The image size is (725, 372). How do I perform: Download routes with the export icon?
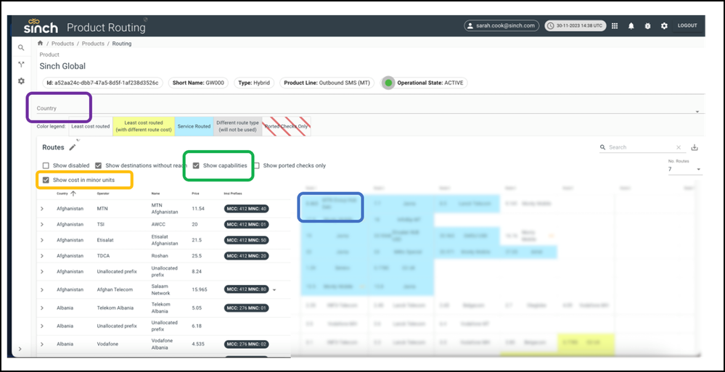click(x=694, y=147)
